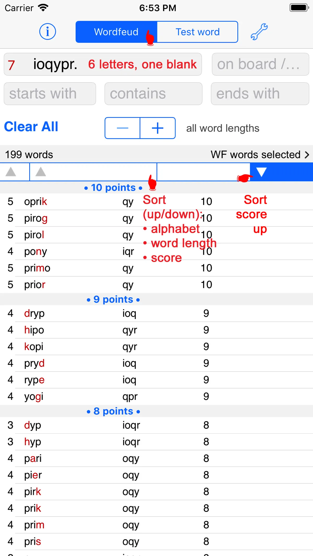Screen dimensions: 313x556
Task: Tap the Wi-Fi status icon
Action: point(43,8)
